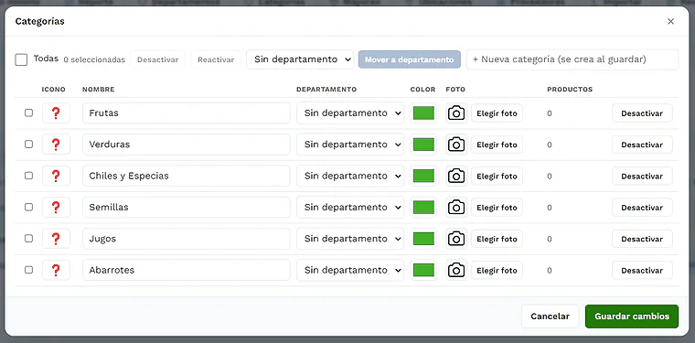Click Elegir foto in Verduras row
The height and width of the screenshot is (343, 695).
497,145
